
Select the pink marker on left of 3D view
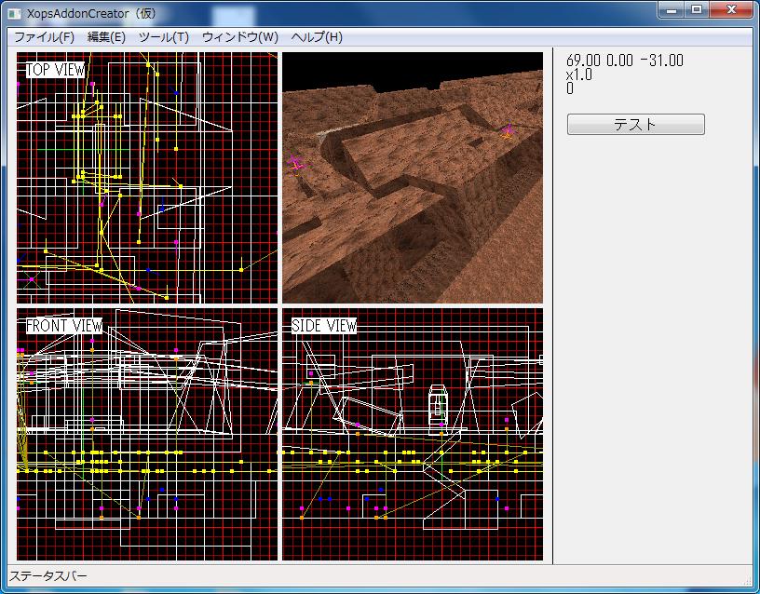295,165
